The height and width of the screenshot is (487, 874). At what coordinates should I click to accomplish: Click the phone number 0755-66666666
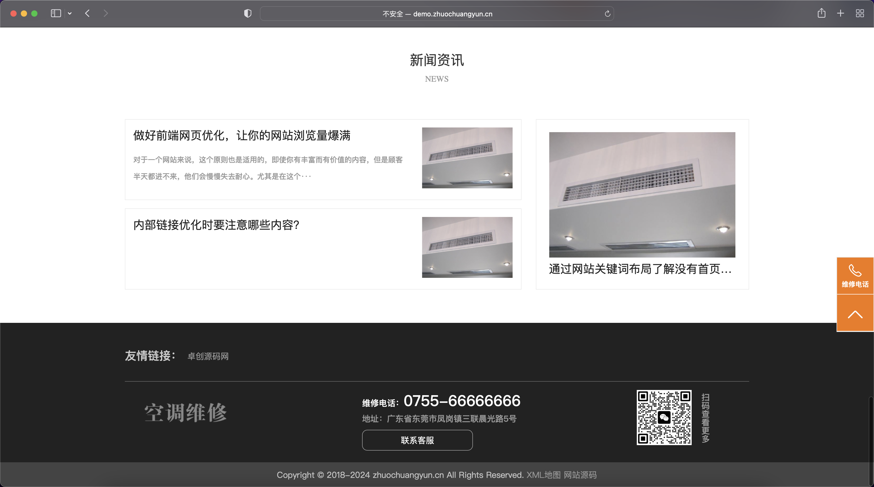click(x=462, y=401)
